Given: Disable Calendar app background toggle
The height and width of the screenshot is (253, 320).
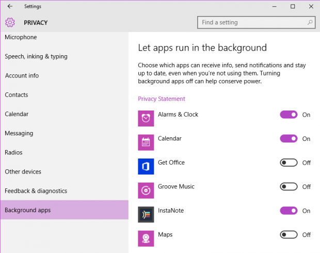Looking at the screenshot, I should 289,139.
